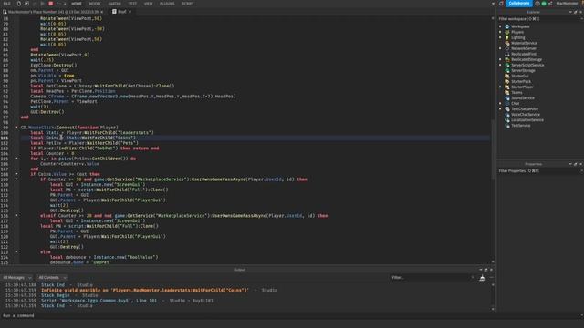Image resolution: width=584 pixels, height=328 pixels.
Task: Select the LocalizationService icon
Action: click(x=507, y=120)
